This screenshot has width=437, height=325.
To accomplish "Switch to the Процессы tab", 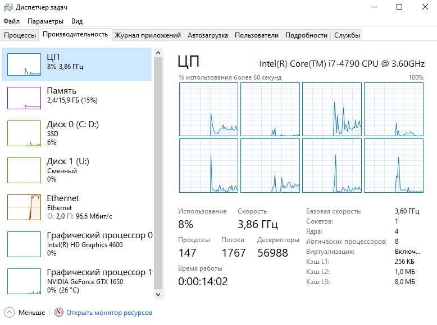I will coord(20,35).
